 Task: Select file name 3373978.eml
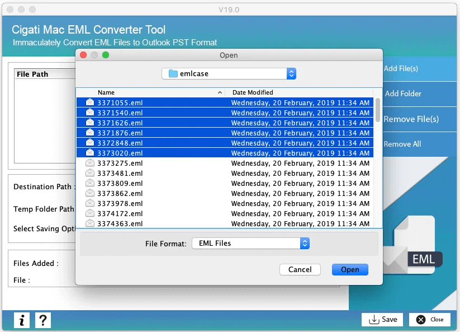coord(120,204)
